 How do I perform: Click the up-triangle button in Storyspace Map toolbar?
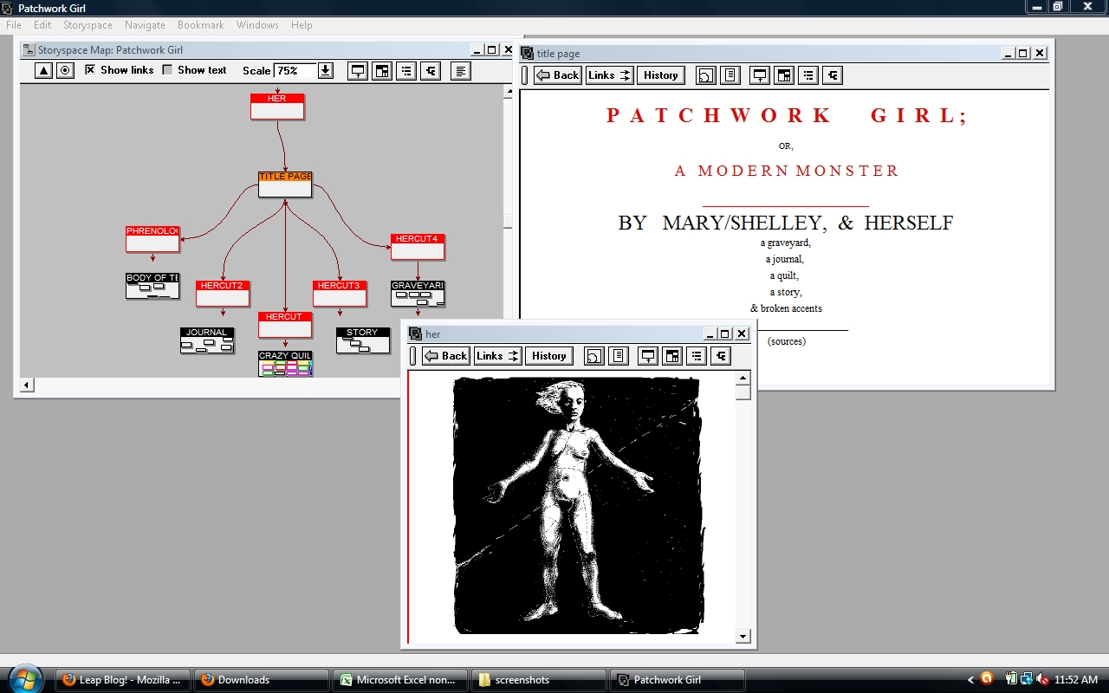point(43,71)
